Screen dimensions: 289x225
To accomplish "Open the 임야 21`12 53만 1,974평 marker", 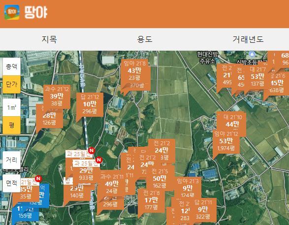I will pos(226,141).
